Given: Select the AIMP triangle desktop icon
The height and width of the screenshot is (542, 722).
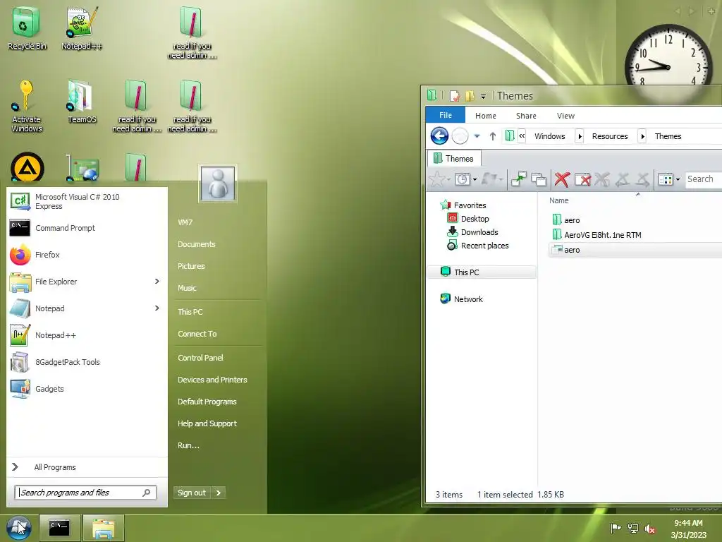Looking at the screenshot, I should (x=27, y=167).
